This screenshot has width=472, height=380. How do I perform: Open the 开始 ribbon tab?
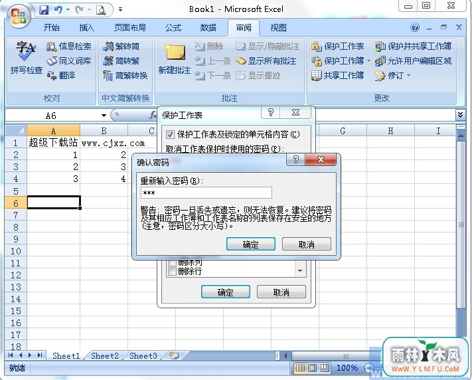coord(52,28)
